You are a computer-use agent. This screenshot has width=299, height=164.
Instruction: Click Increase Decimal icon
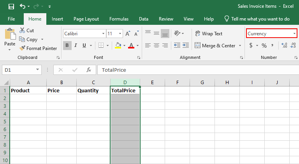(284, 45)
